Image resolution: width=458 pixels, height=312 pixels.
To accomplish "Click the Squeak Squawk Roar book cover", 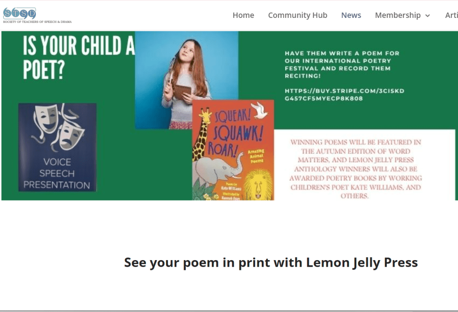I will coord(233,150).
